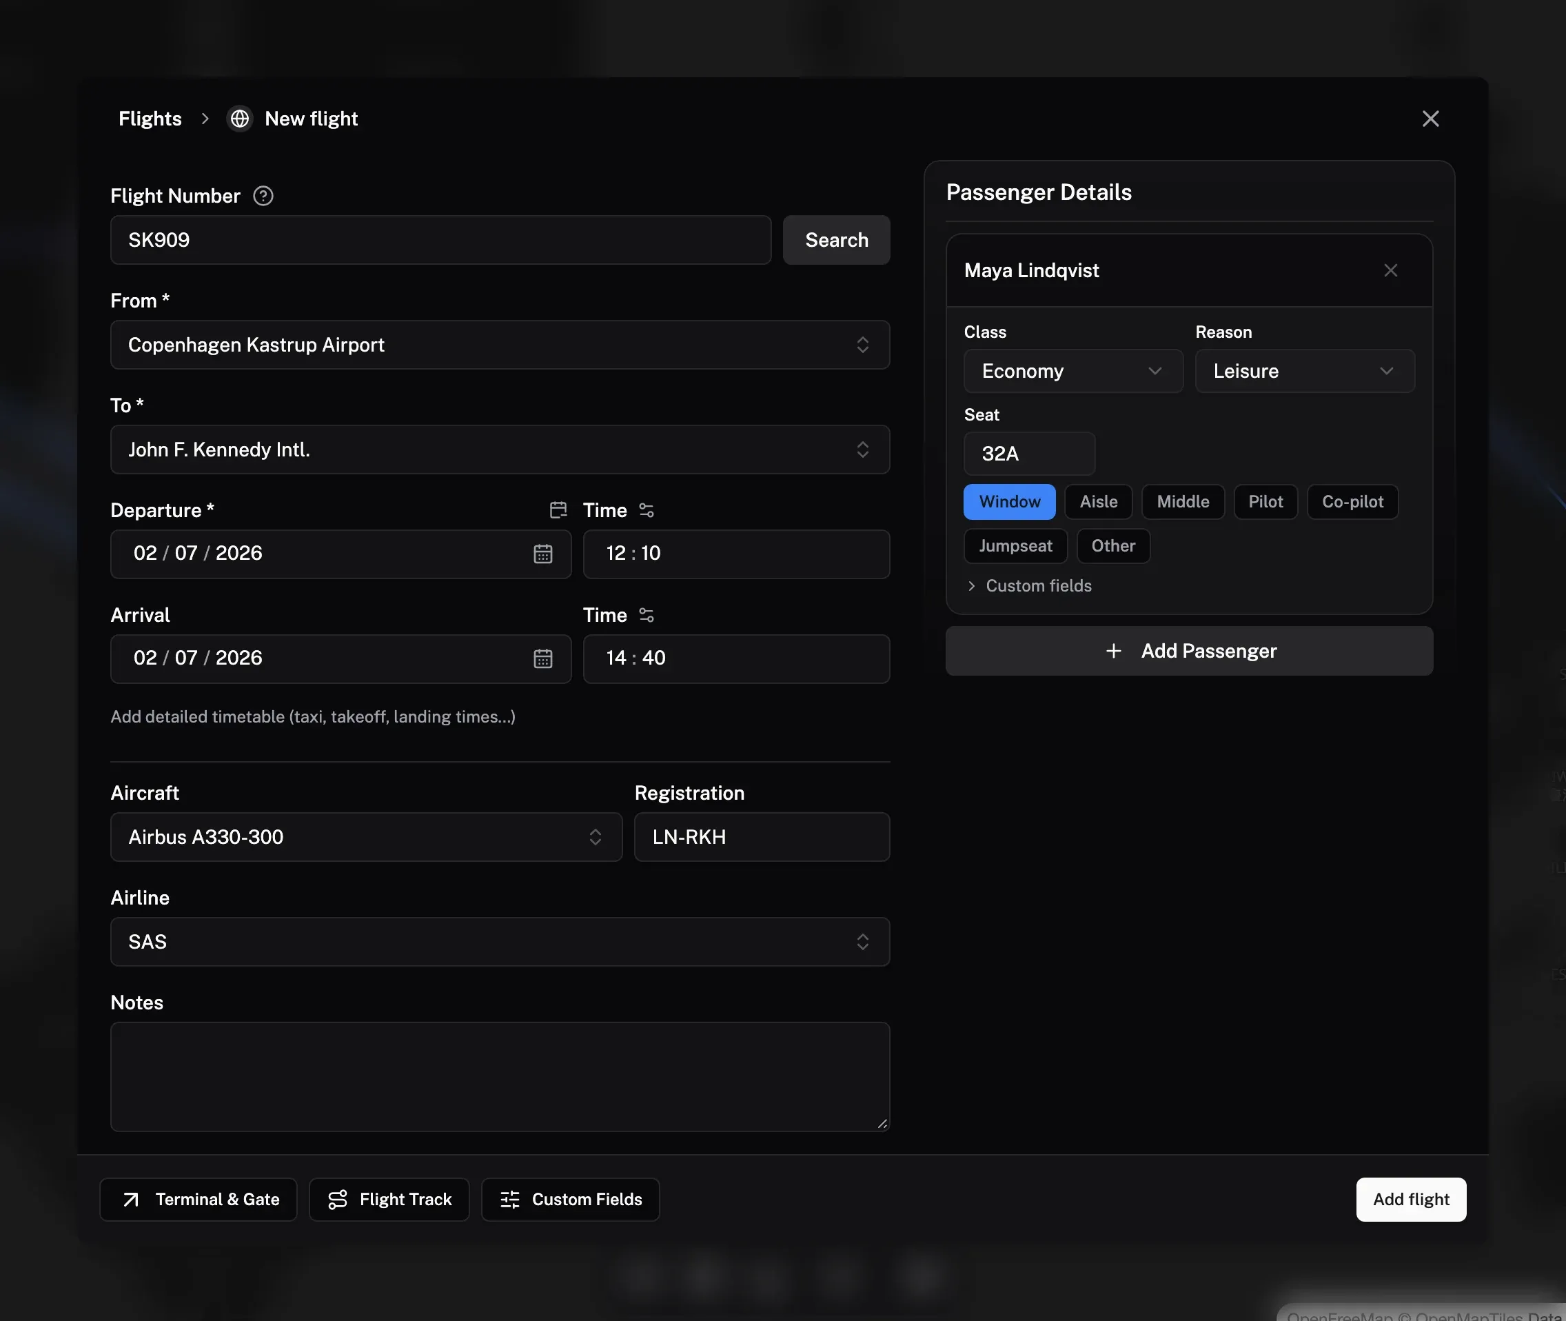Image resolution: width=1566 pixels, height=1321 pixels.
Task: Go to Flights breadcrumb
Action: pyautogui.click(x=150, y=119)
